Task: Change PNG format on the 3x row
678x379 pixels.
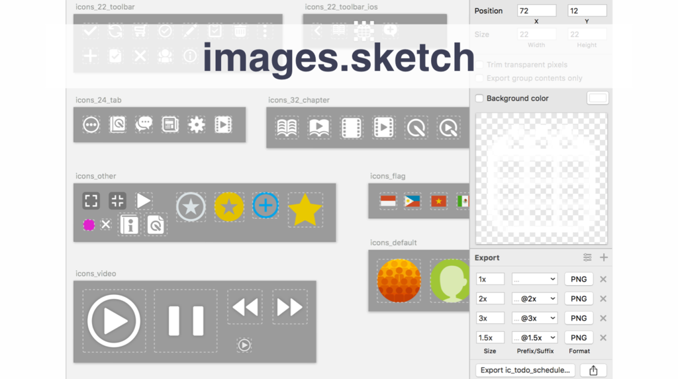Action: tap(579, 318)
